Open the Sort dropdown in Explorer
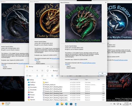132x106 pixels. coord(70,76)
